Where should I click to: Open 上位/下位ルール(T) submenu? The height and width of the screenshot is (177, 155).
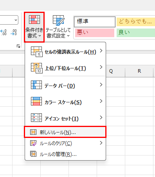coord(65,68)
